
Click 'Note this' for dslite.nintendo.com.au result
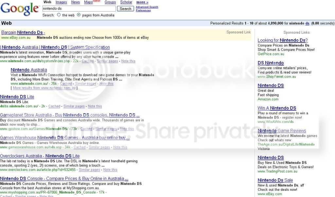tap(95, 106)
